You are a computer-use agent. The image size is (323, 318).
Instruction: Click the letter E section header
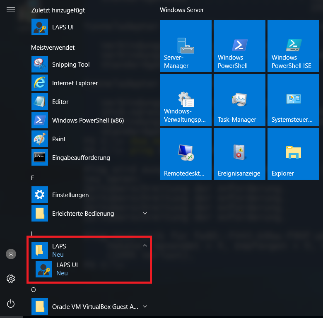[x=33, y=178]
